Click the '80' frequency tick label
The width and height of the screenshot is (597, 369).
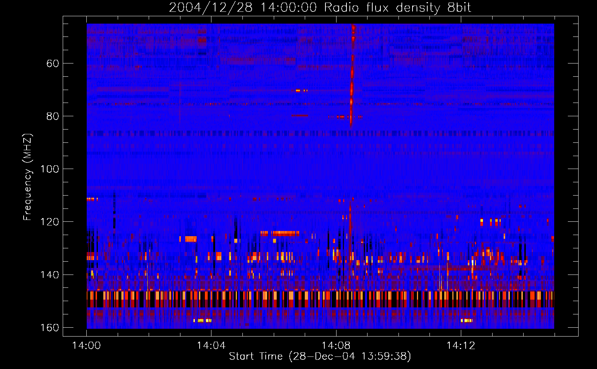click(x=52, y=116)
